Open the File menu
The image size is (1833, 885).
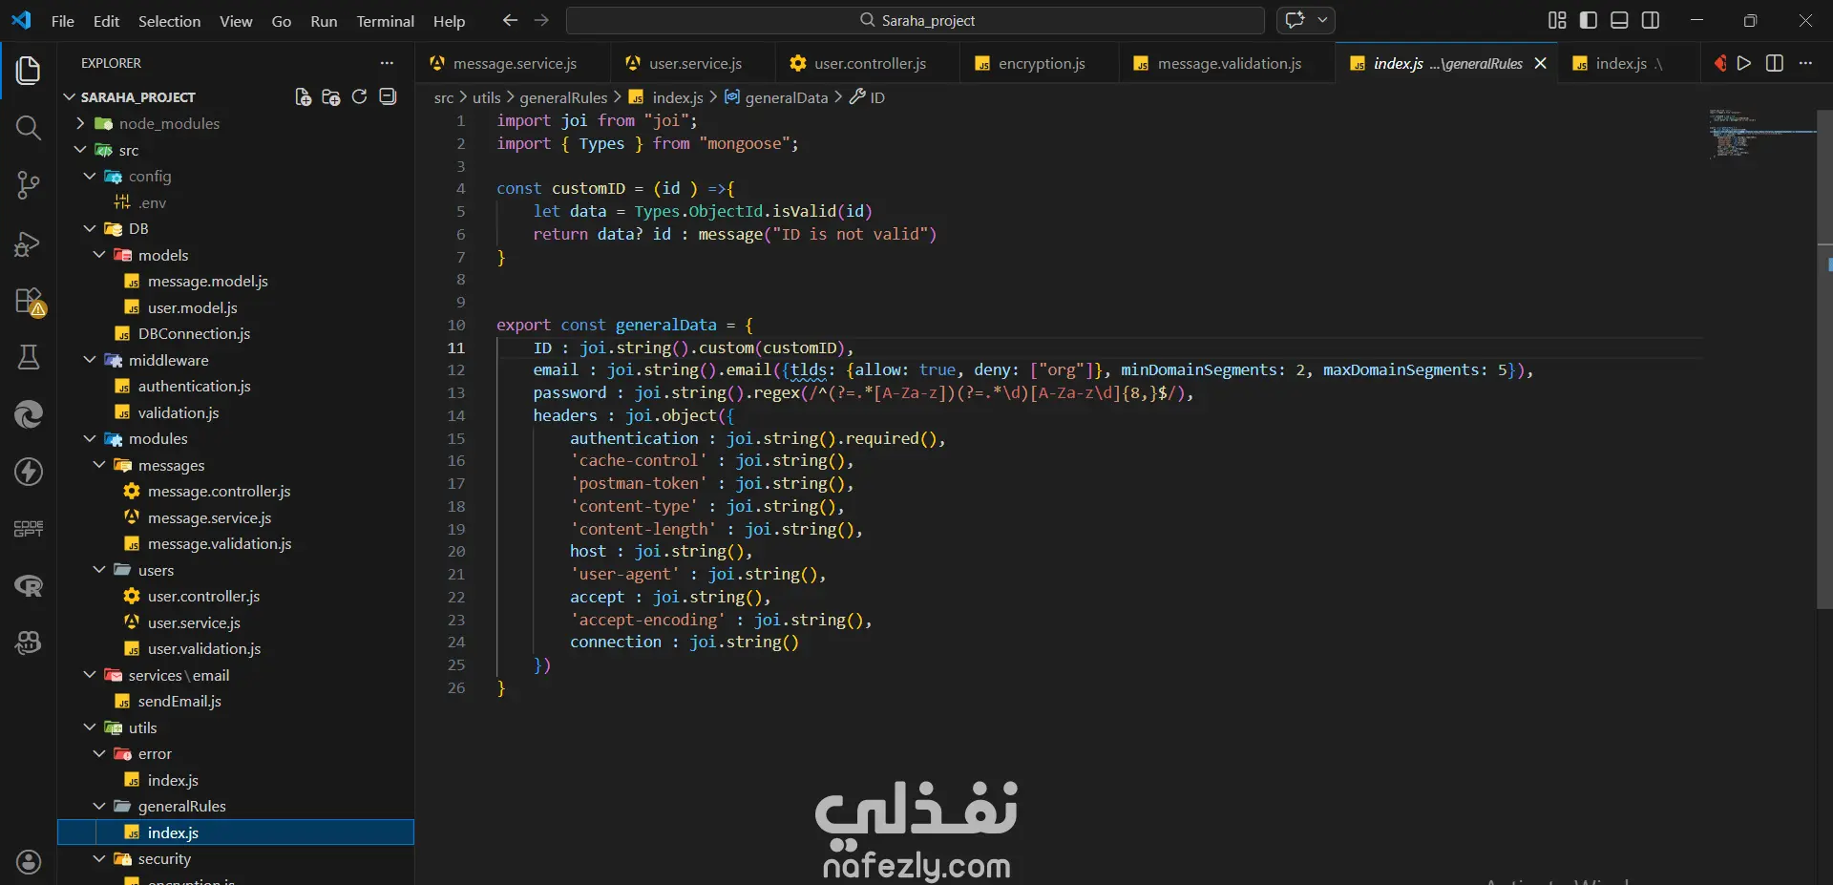click(x=63, y=21)
